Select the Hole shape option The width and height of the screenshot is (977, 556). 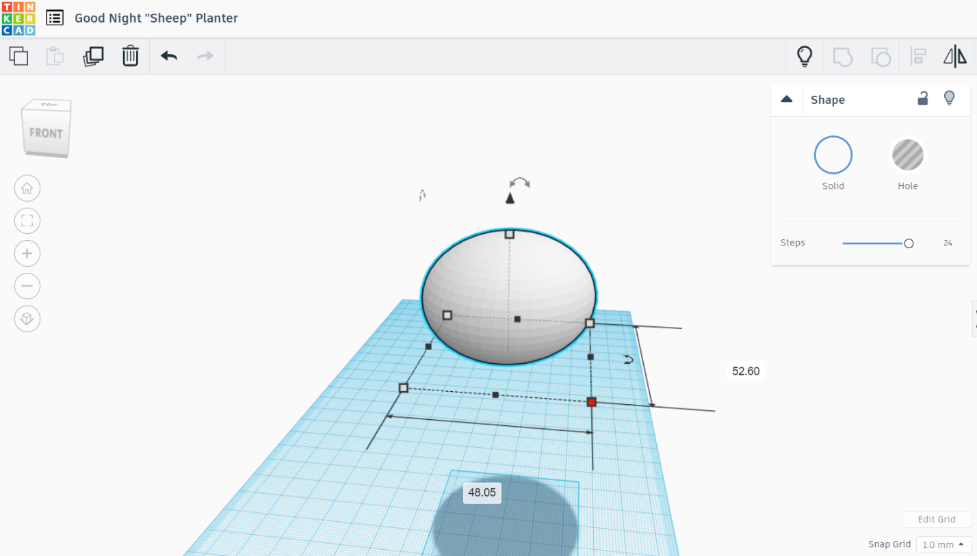point(908,155)
